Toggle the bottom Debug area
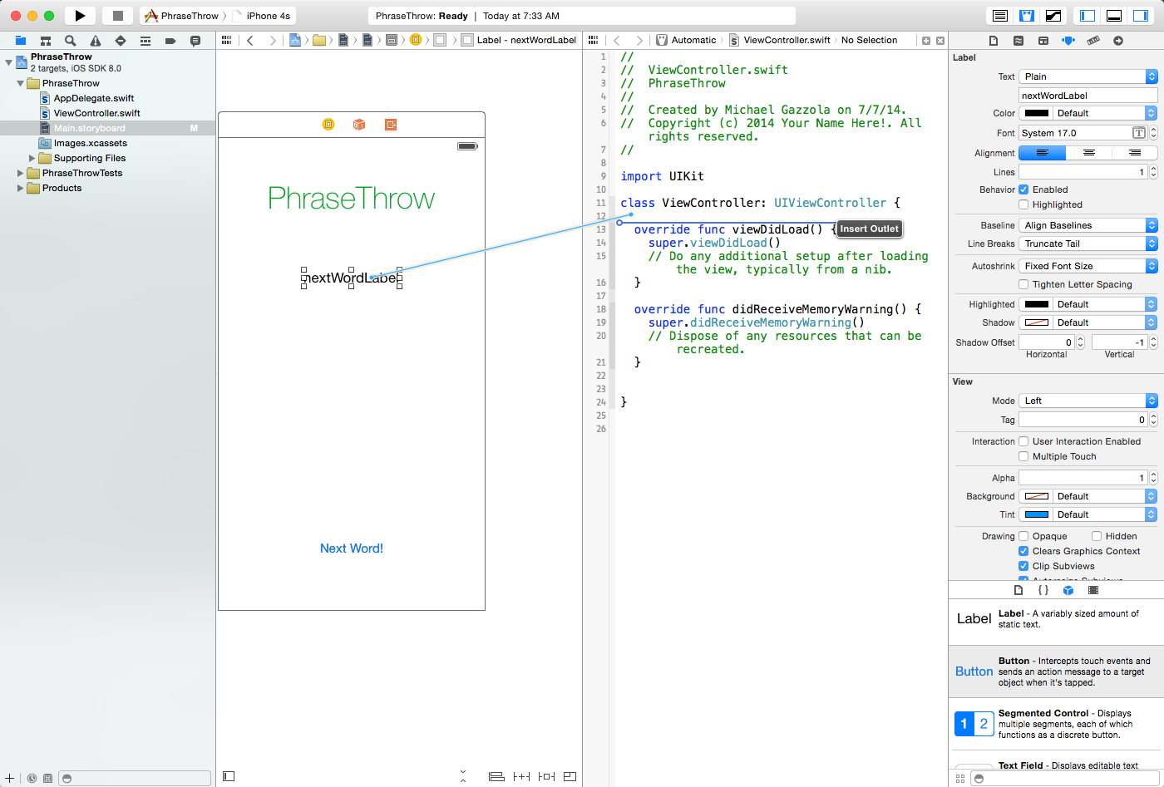The image size is (1164, 787). [1114, 16]
